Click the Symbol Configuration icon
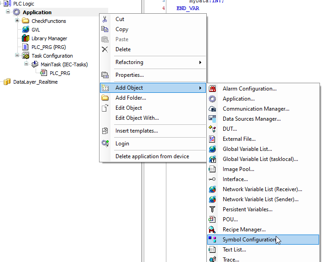 click(212, 240)
